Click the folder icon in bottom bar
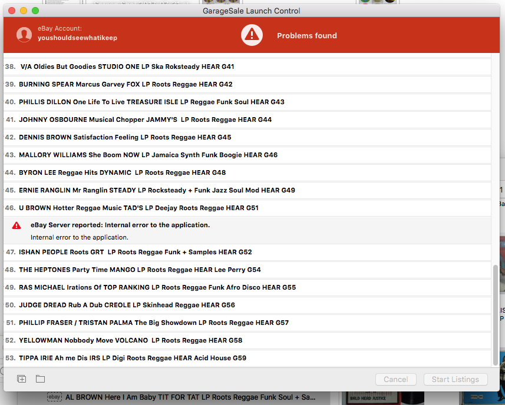This screenshot has width=505, height=405. click(40, 379)
